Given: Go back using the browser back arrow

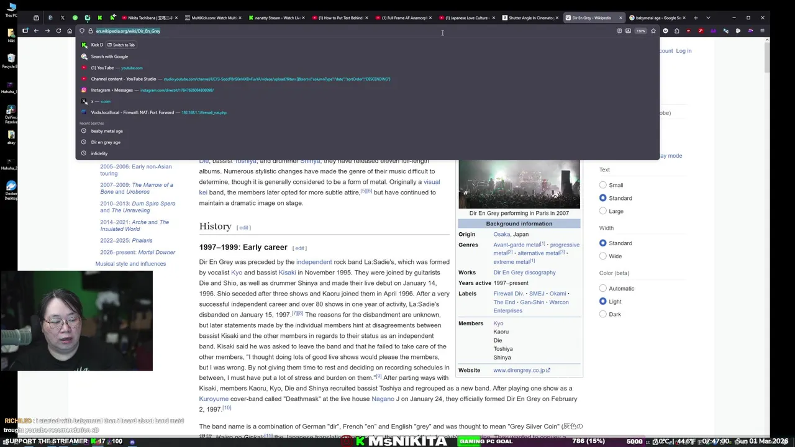Looking at the screenshot, I should (36, 30).
